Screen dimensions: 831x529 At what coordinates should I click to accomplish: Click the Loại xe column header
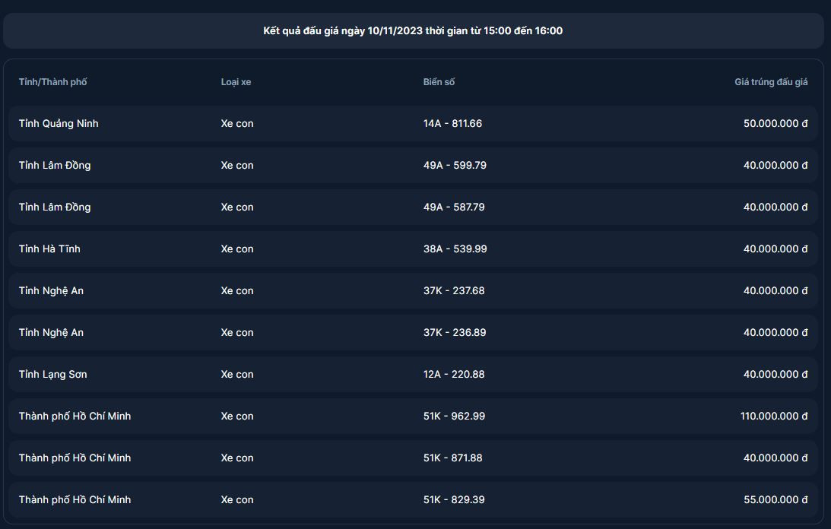pos(236,82)
